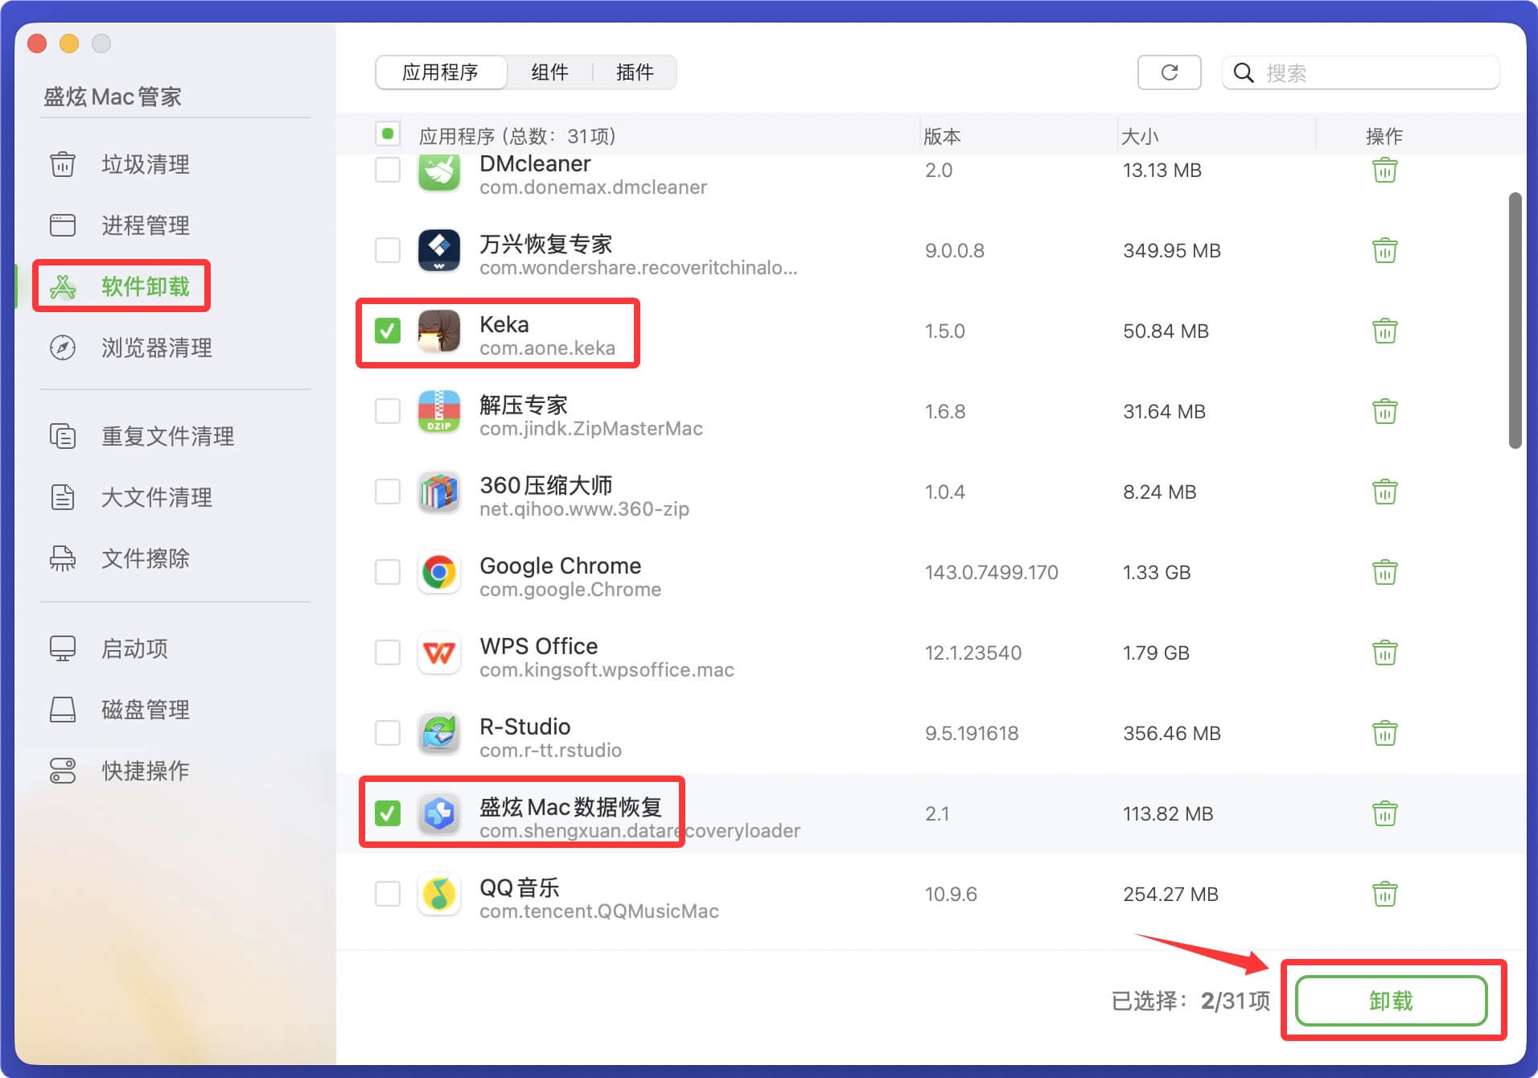The image size is (1538, 1078).
Task: Uncheck the Keka checkbox
Action: tap(389, 331)
